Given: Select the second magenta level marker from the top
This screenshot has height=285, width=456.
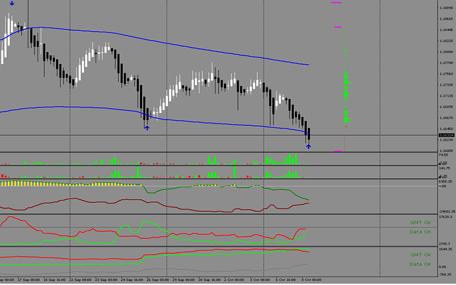Looking at the screenshot, I should (338, 27).
